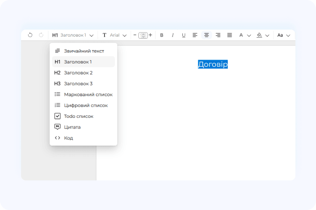Click the undo arrow icon

[30, 35]
